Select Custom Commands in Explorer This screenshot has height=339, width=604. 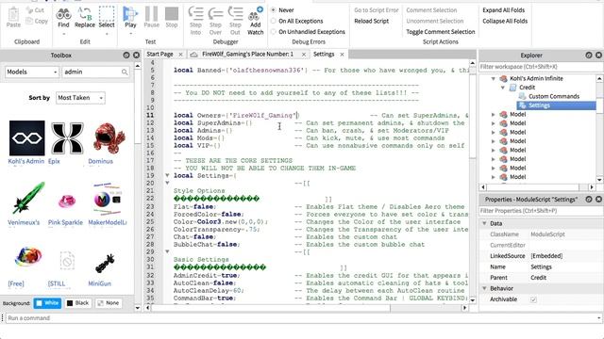click(554, 96)
